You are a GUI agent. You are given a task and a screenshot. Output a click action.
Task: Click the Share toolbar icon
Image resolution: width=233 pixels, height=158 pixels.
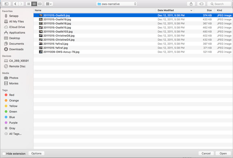click(191, 4)
